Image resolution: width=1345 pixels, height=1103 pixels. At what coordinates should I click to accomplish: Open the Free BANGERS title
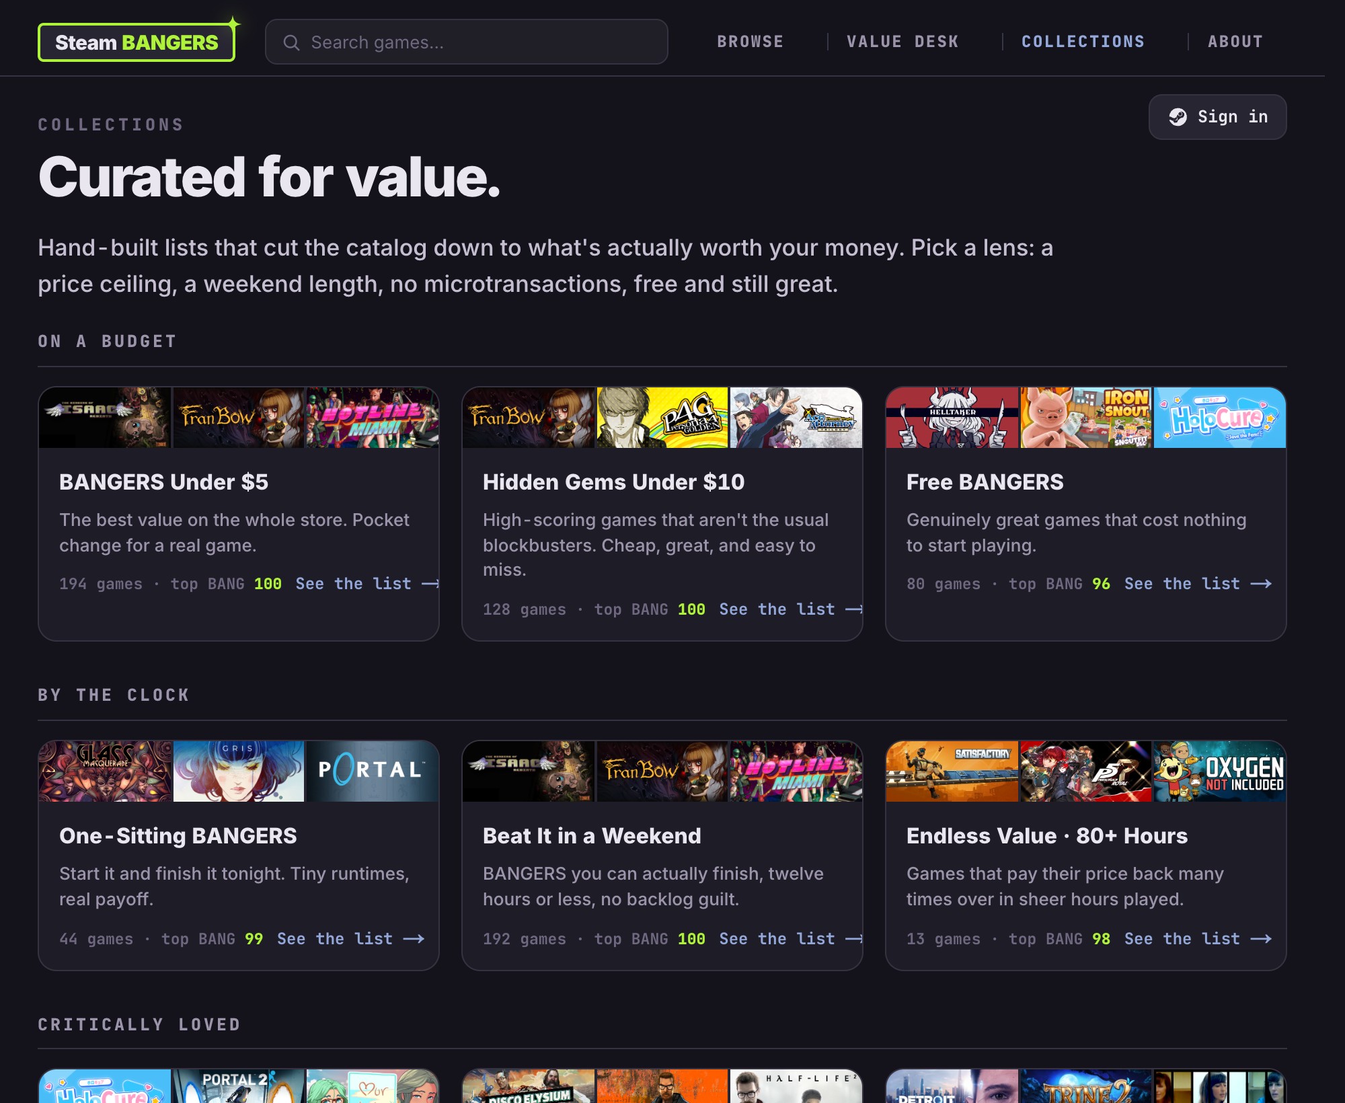point(985,482)
